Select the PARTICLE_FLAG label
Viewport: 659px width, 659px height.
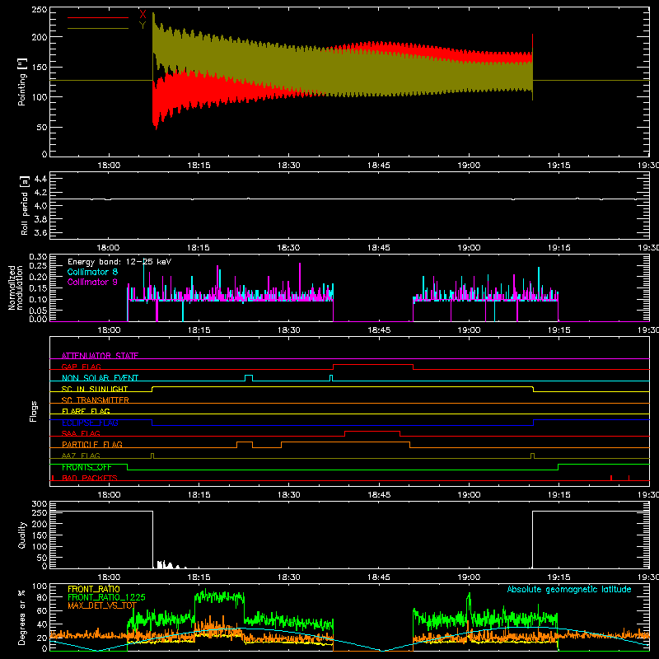92,445
